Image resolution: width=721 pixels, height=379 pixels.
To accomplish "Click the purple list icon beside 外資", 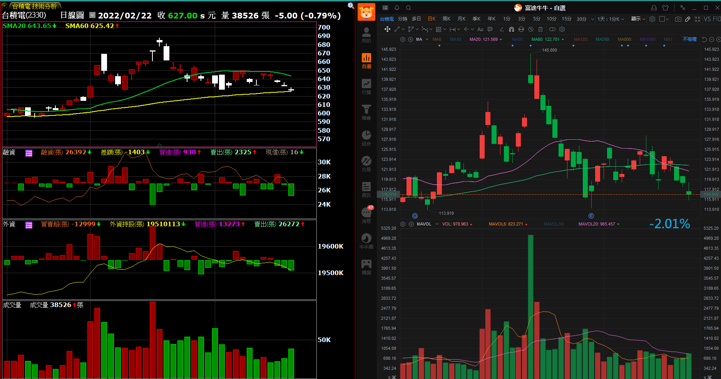I will [29, 225].
